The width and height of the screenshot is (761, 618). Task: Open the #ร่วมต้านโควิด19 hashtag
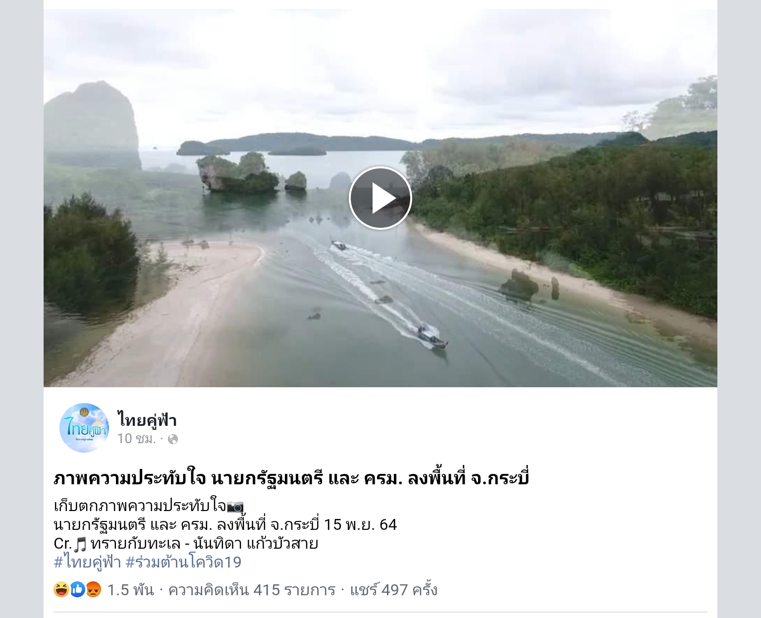(183, 562)
